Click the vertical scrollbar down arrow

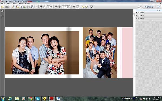click(x=134, y=96)
